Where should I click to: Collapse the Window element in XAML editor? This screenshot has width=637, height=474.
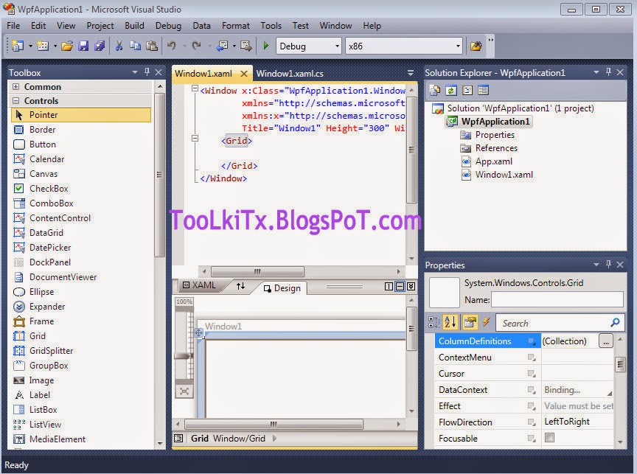195,88
